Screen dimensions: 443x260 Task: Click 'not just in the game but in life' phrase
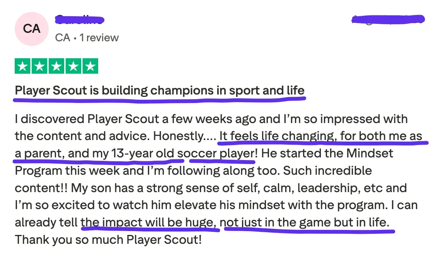click(x=305, y=223)
